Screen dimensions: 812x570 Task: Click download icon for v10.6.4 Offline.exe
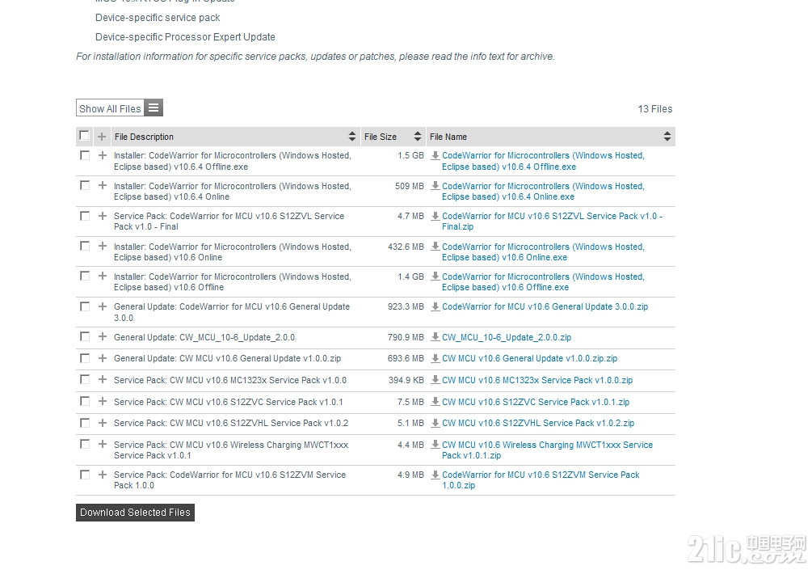pos(435,155)
